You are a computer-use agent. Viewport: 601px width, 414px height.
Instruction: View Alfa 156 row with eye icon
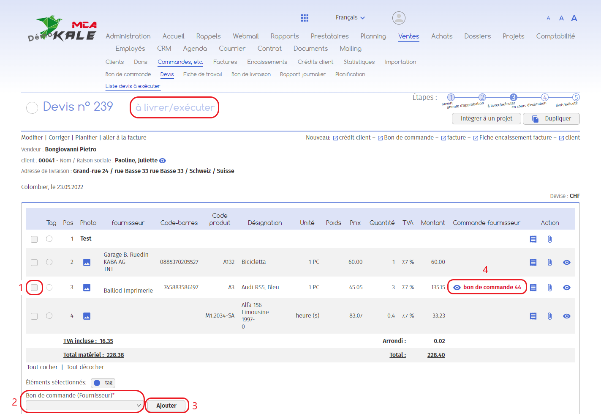[567, 316]
